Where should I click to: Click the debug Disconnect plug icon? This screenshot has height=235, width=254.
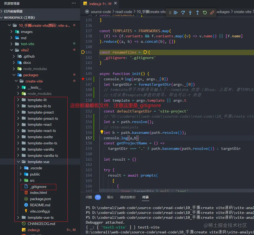[x=212, y=12]
